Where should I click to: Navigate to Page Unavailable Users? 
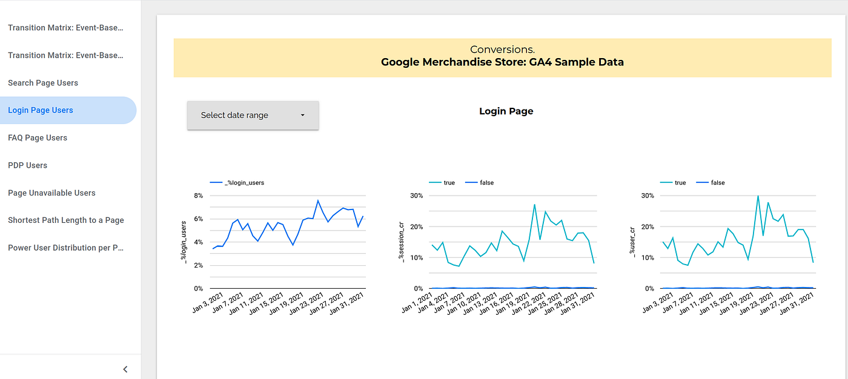point(51,193)
